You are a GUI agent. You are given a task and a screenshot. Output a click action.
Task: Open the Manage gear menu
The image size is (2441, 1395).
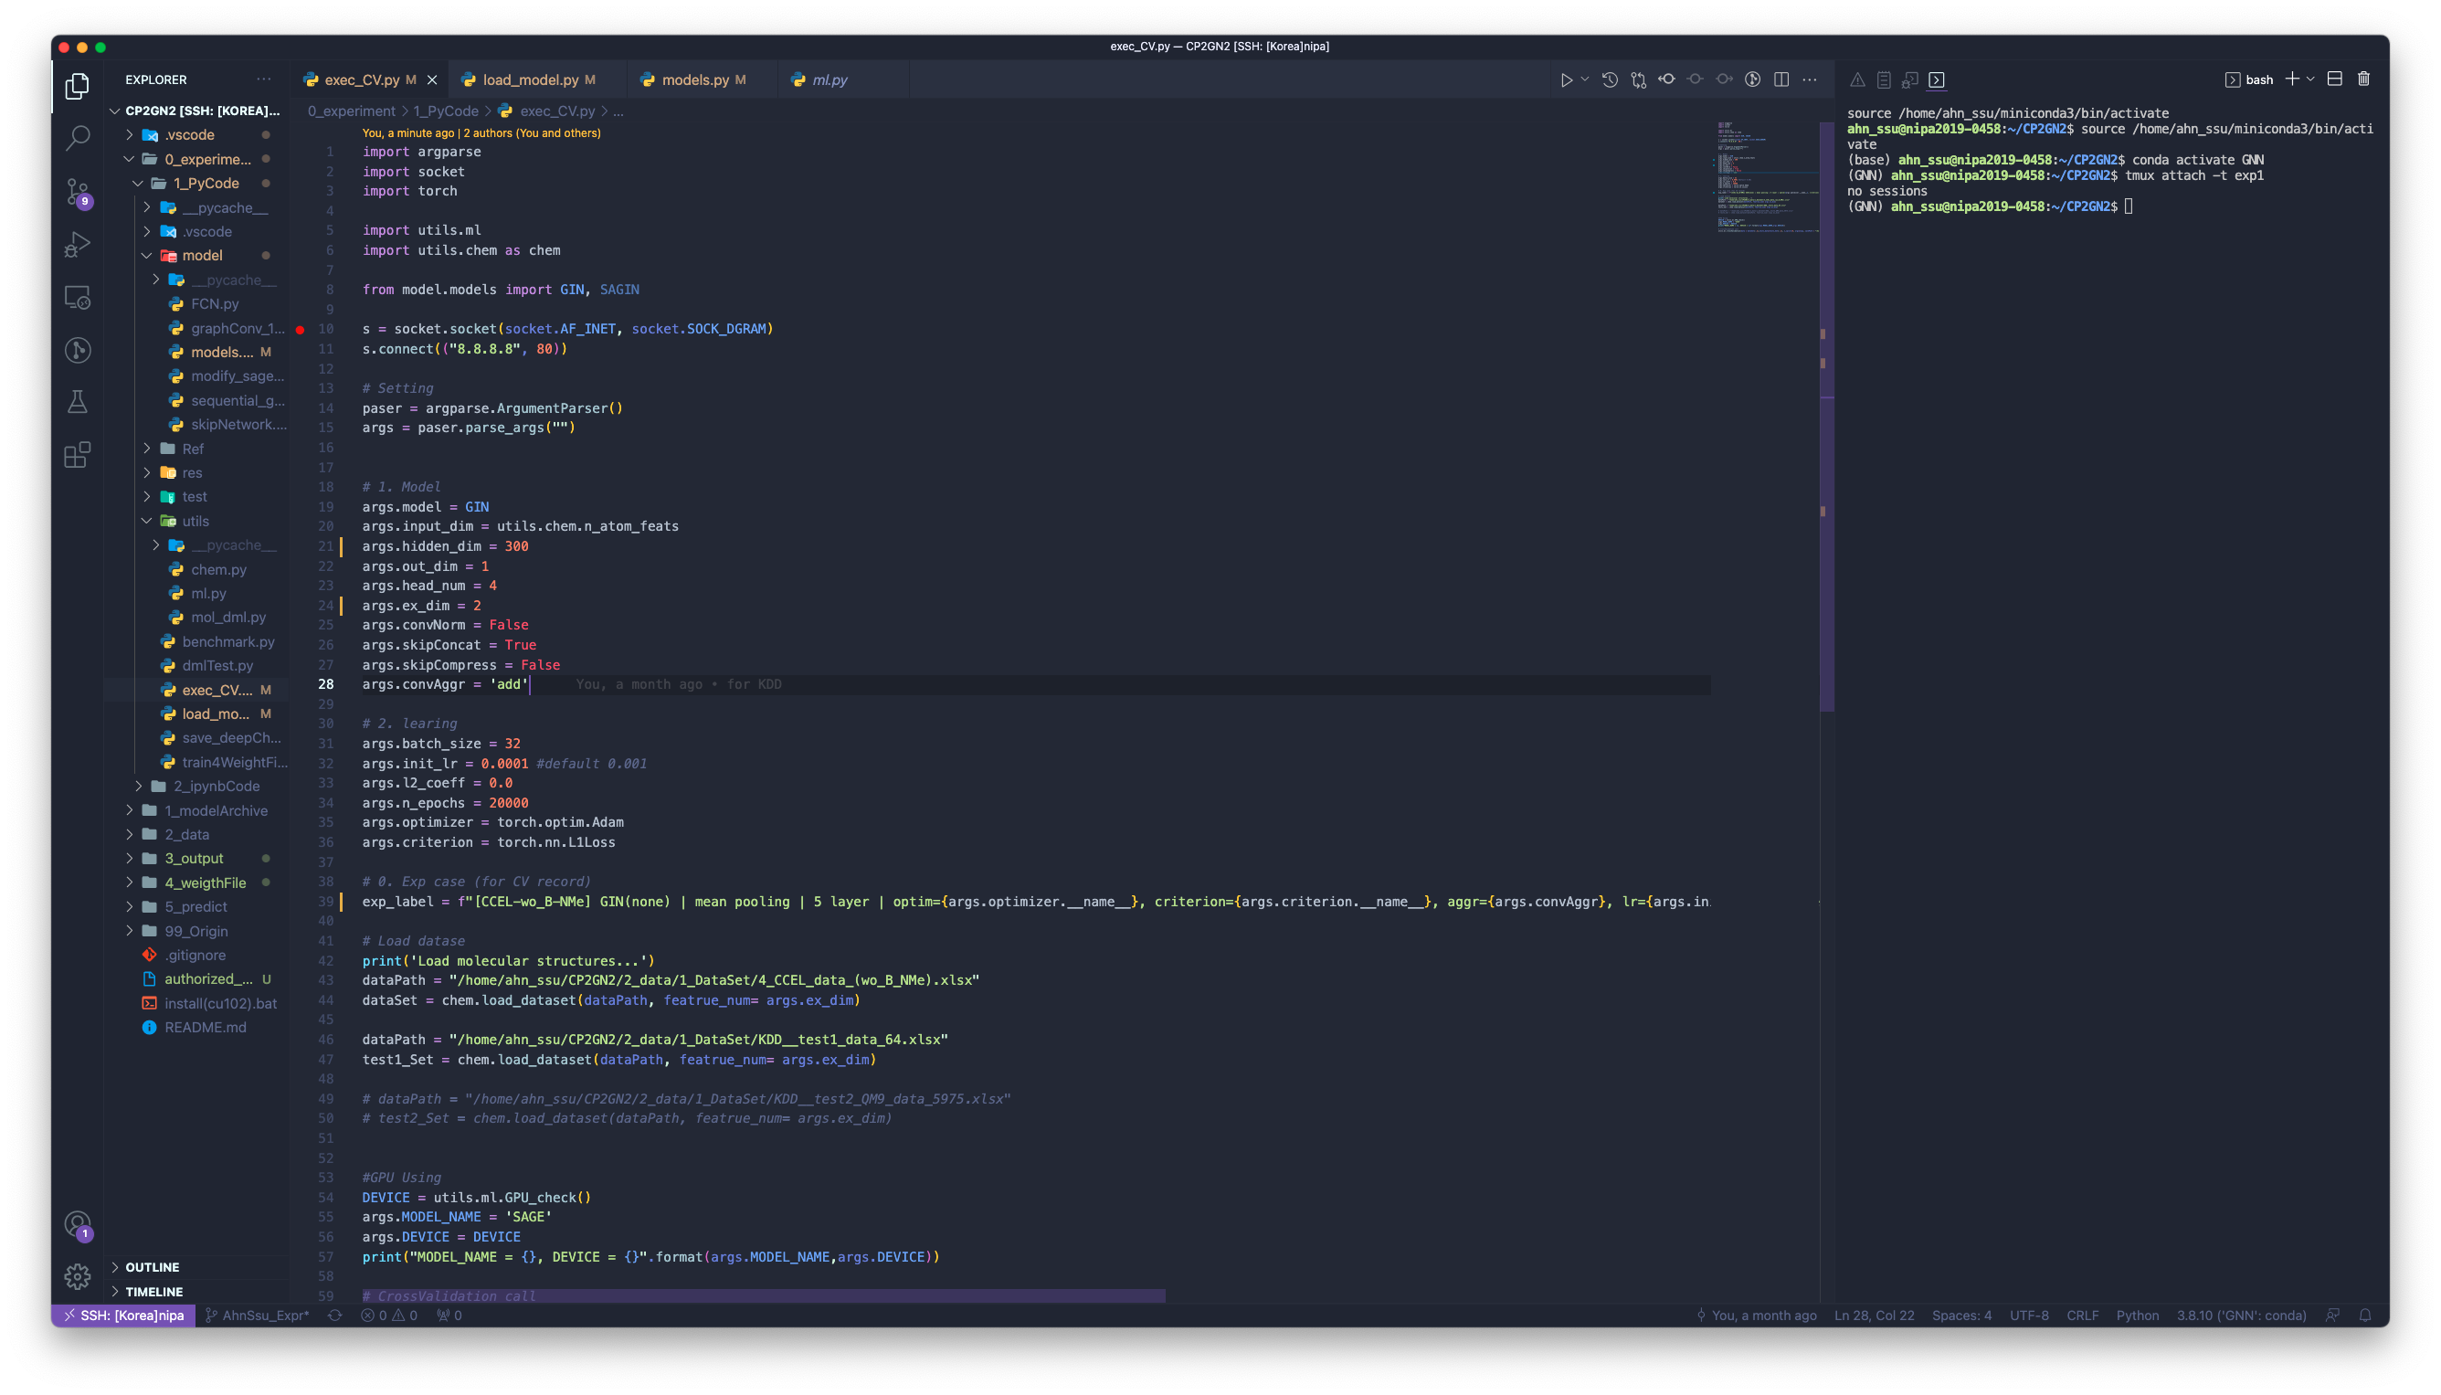[x=78, y=1276]
